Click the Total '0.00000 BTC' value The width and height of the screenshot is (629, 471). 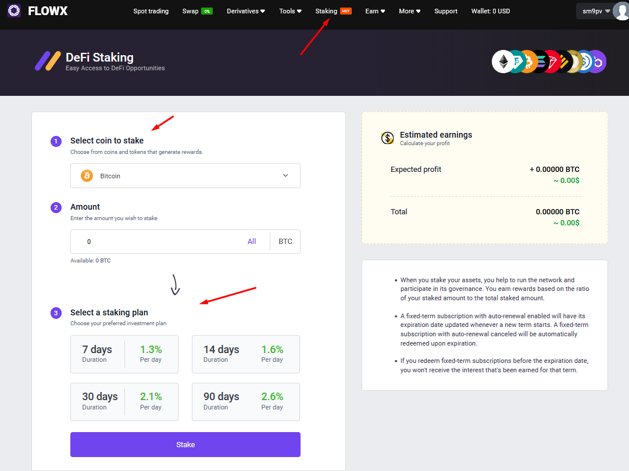point(557,211)
